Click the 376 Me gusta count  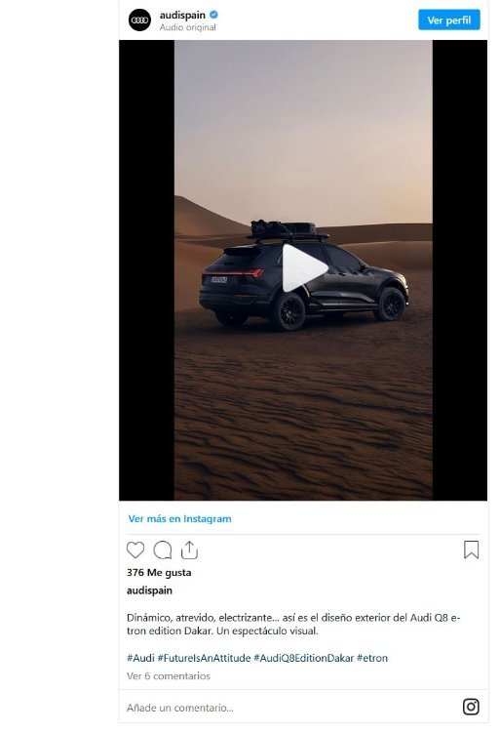tap(159, 573)
